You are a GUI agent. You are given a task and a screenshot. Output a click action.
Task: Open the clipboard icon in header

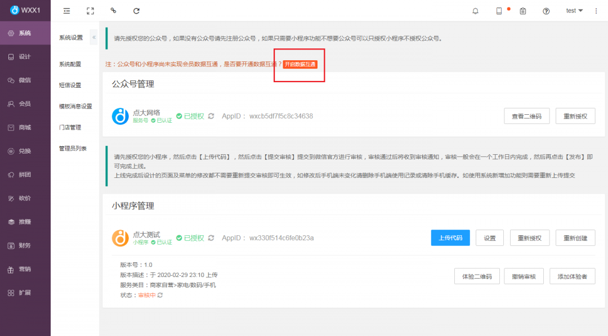tap(523, 11)
